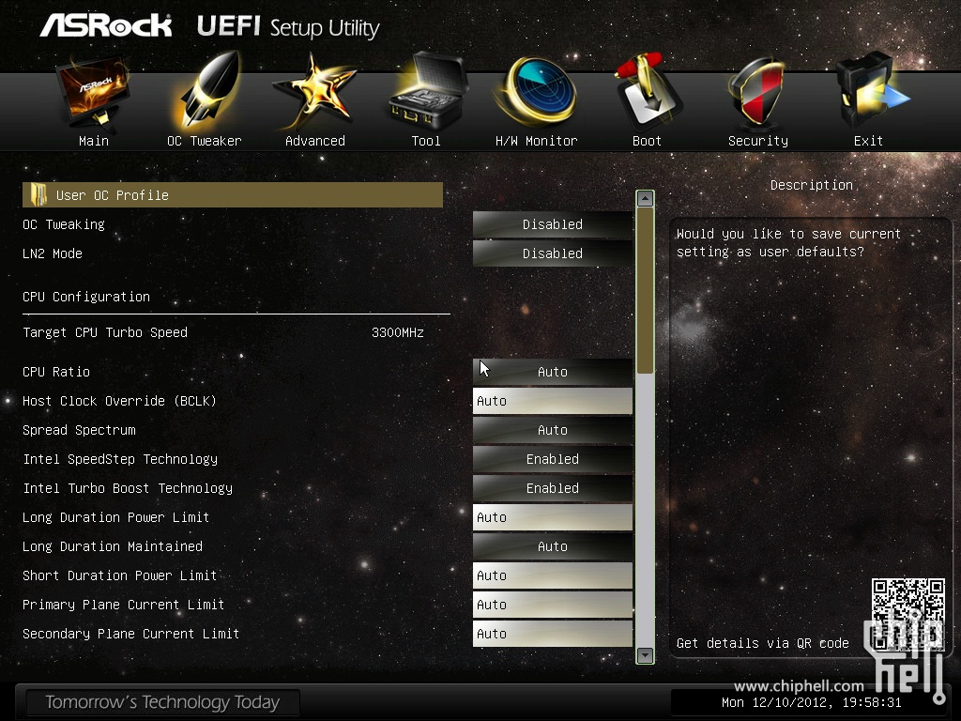
Task: Select the Tool tab label
Action: coord(426,141)
